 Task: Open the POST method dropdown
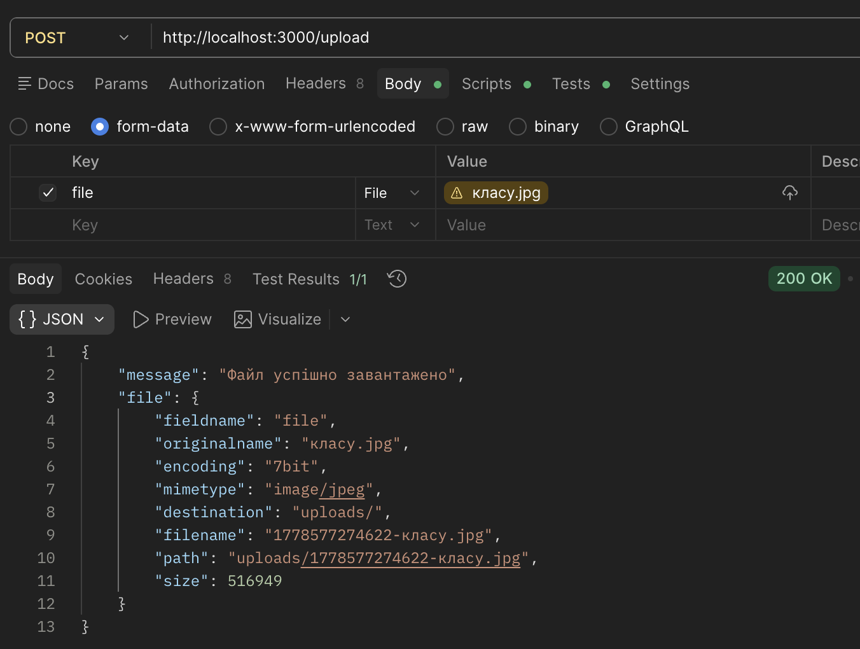[x=78, y=38]
